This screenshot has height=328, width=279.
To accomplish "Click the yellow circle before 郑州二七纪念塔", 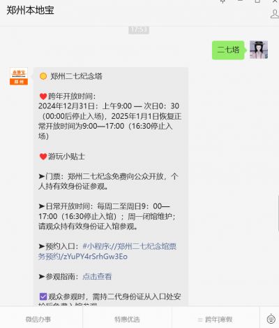I will pos(43,76).
